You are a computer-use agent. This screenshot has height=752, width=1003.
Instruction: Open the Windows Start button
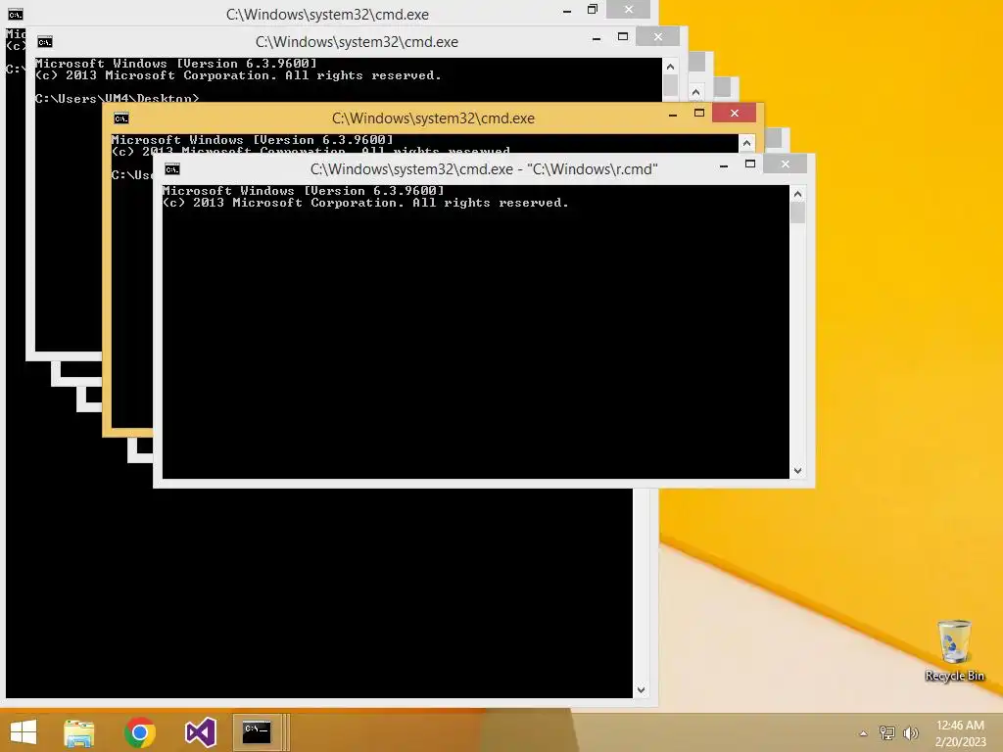tap(24, 732)
